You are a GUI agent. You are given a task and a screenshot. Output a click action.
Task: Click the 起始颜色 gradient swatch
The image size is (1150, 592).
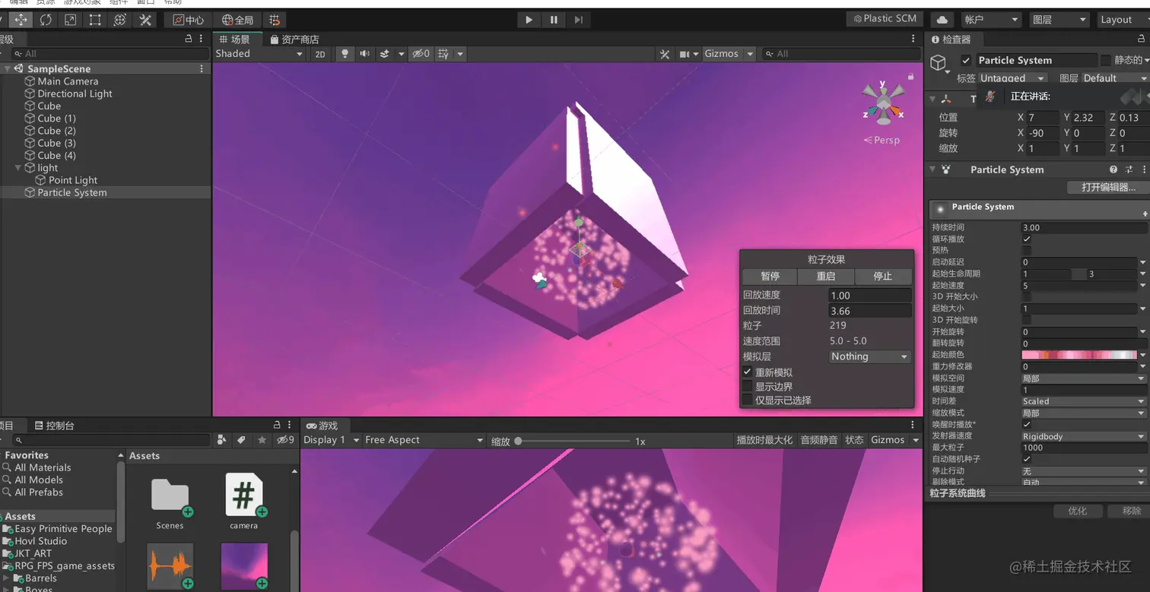1079,355
